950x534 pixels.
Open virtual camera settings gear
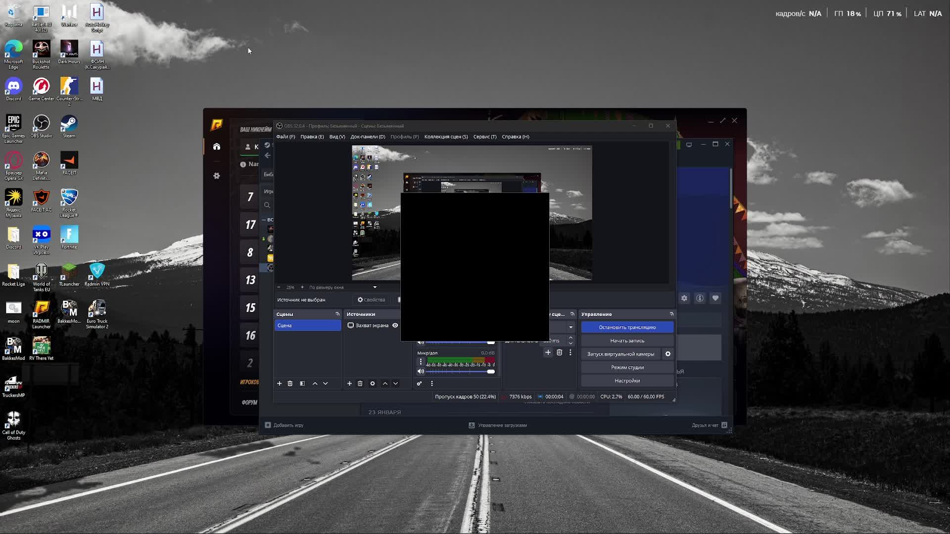click(x=667, y=354)
